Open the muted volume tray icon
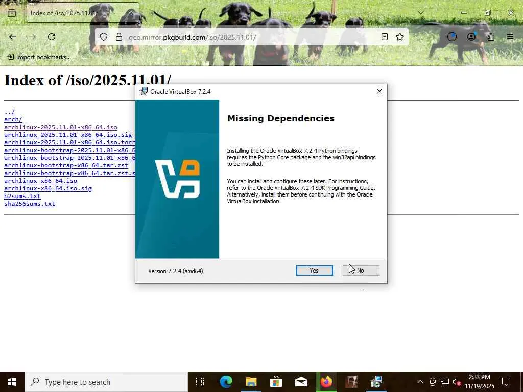Viewport: 523px width, 392px height. [457, 382]
